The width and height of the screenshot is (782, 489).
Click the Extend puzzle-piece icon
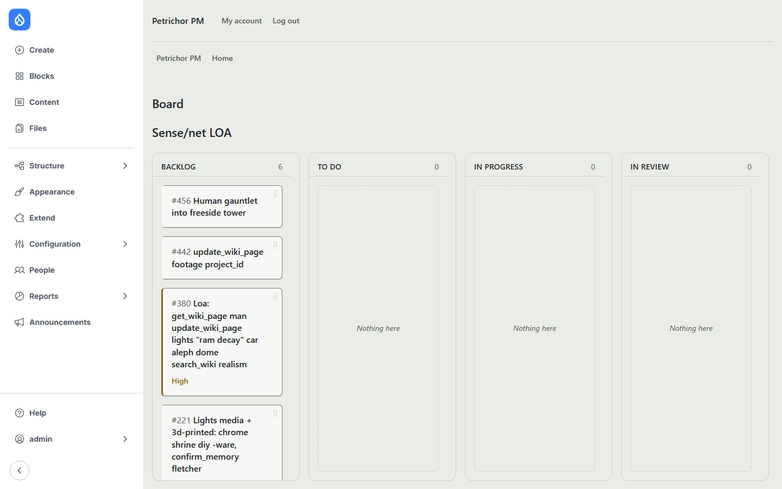[x=20, y=218]
